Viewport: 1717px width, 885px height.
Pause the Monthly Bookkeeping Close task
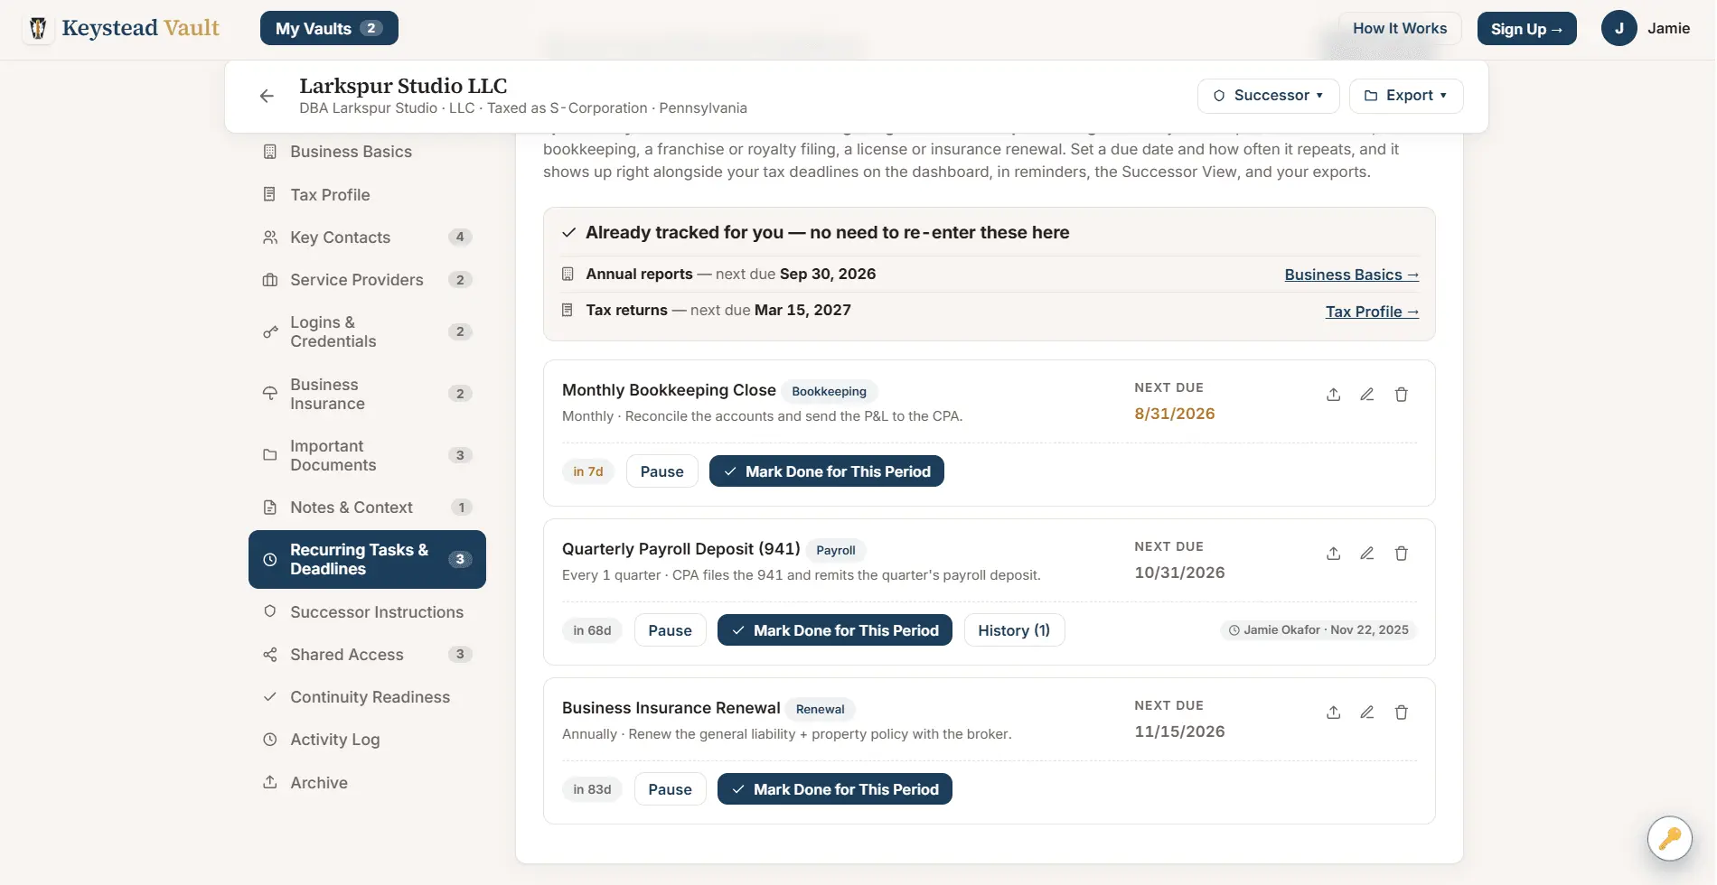(x=661, y=471)
